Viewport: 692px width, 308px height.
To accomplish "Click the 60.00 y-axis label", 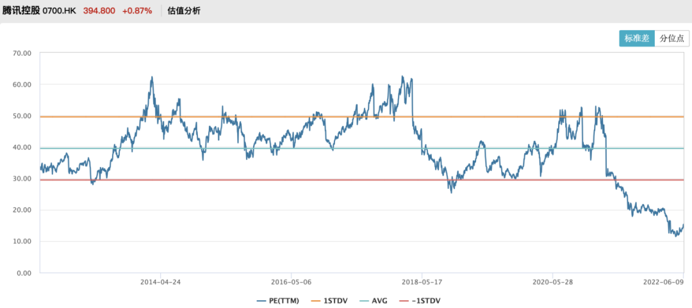I will coord(22,85).
